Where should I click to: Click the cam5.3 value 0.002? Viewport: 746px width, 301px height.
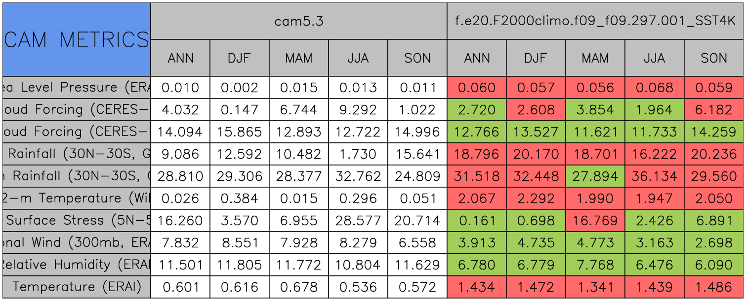pos(240,88)
